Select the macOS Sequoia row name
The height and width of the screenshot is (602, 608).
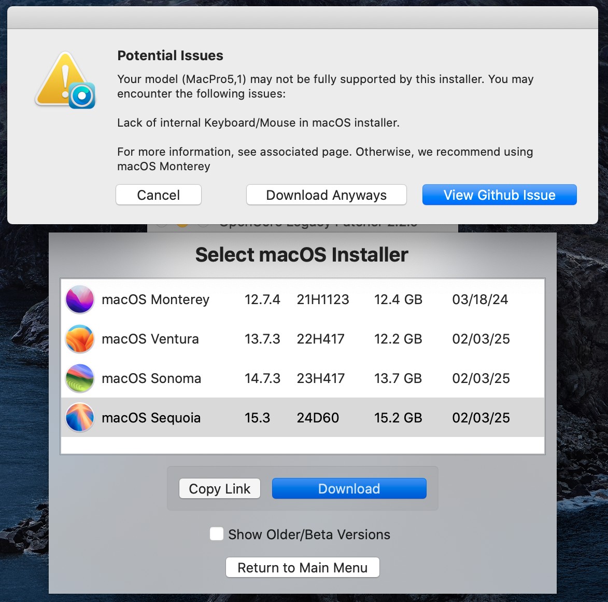151,418
